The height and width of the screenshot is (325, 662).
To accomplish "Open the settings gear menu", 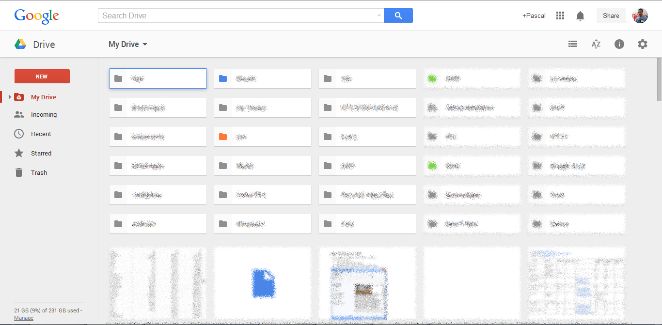I will 642,44.
